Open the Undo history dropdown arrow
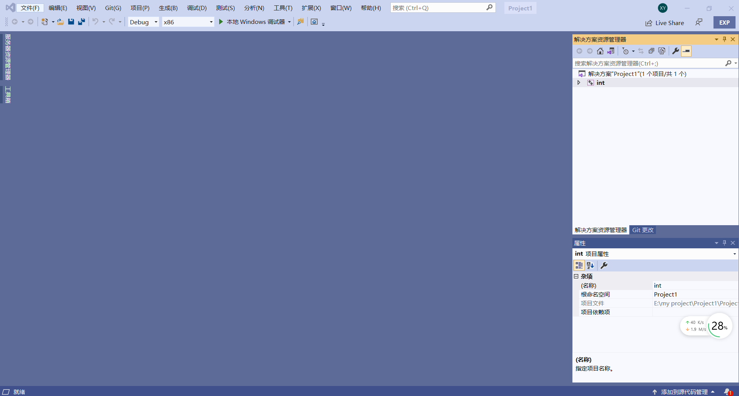739x396 pixels. coord(104,22)
